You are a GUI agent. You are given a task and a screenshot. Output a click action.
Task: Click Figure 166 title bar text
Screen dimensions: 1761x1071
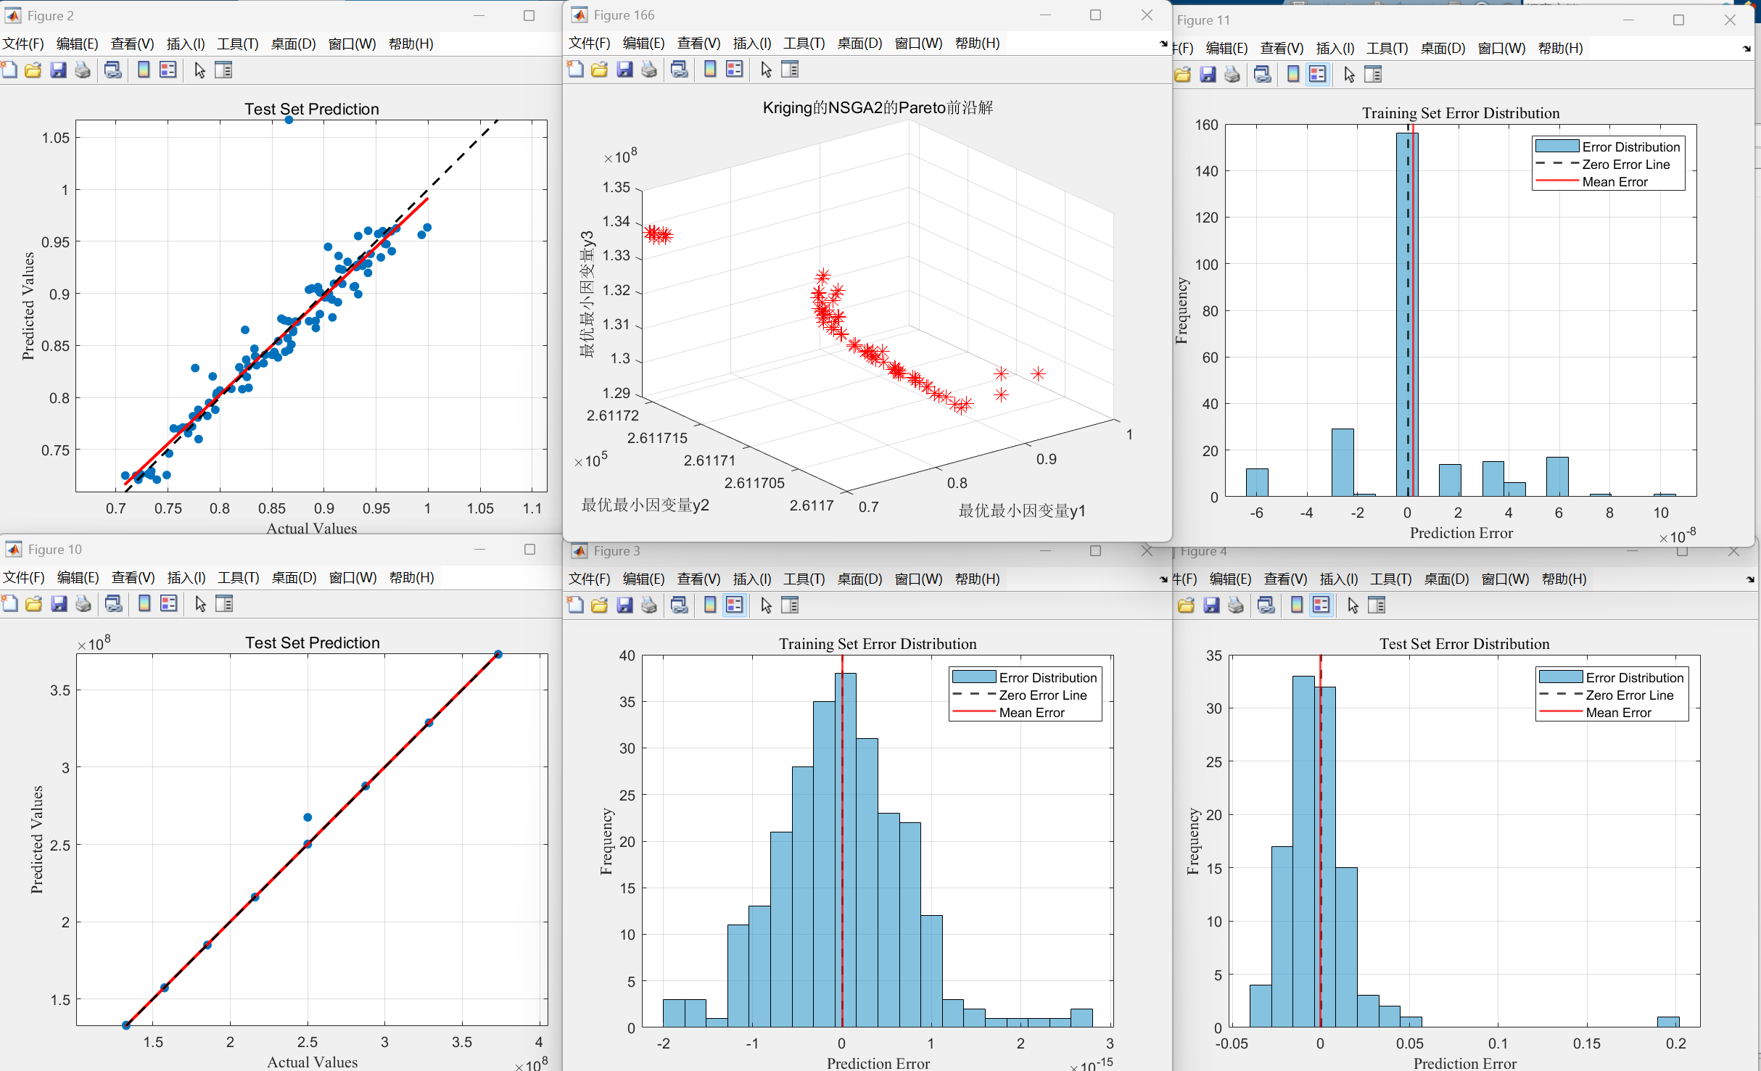tap(624, 15)
